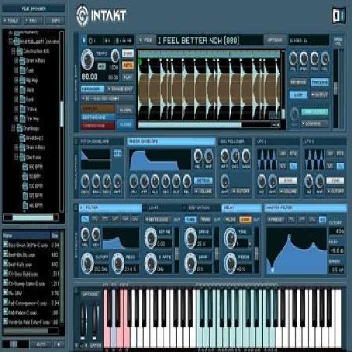Toggle the Retrigger button in Amp Envelope
The width and height of the screenshot is (352, 352).
point(203,181)
